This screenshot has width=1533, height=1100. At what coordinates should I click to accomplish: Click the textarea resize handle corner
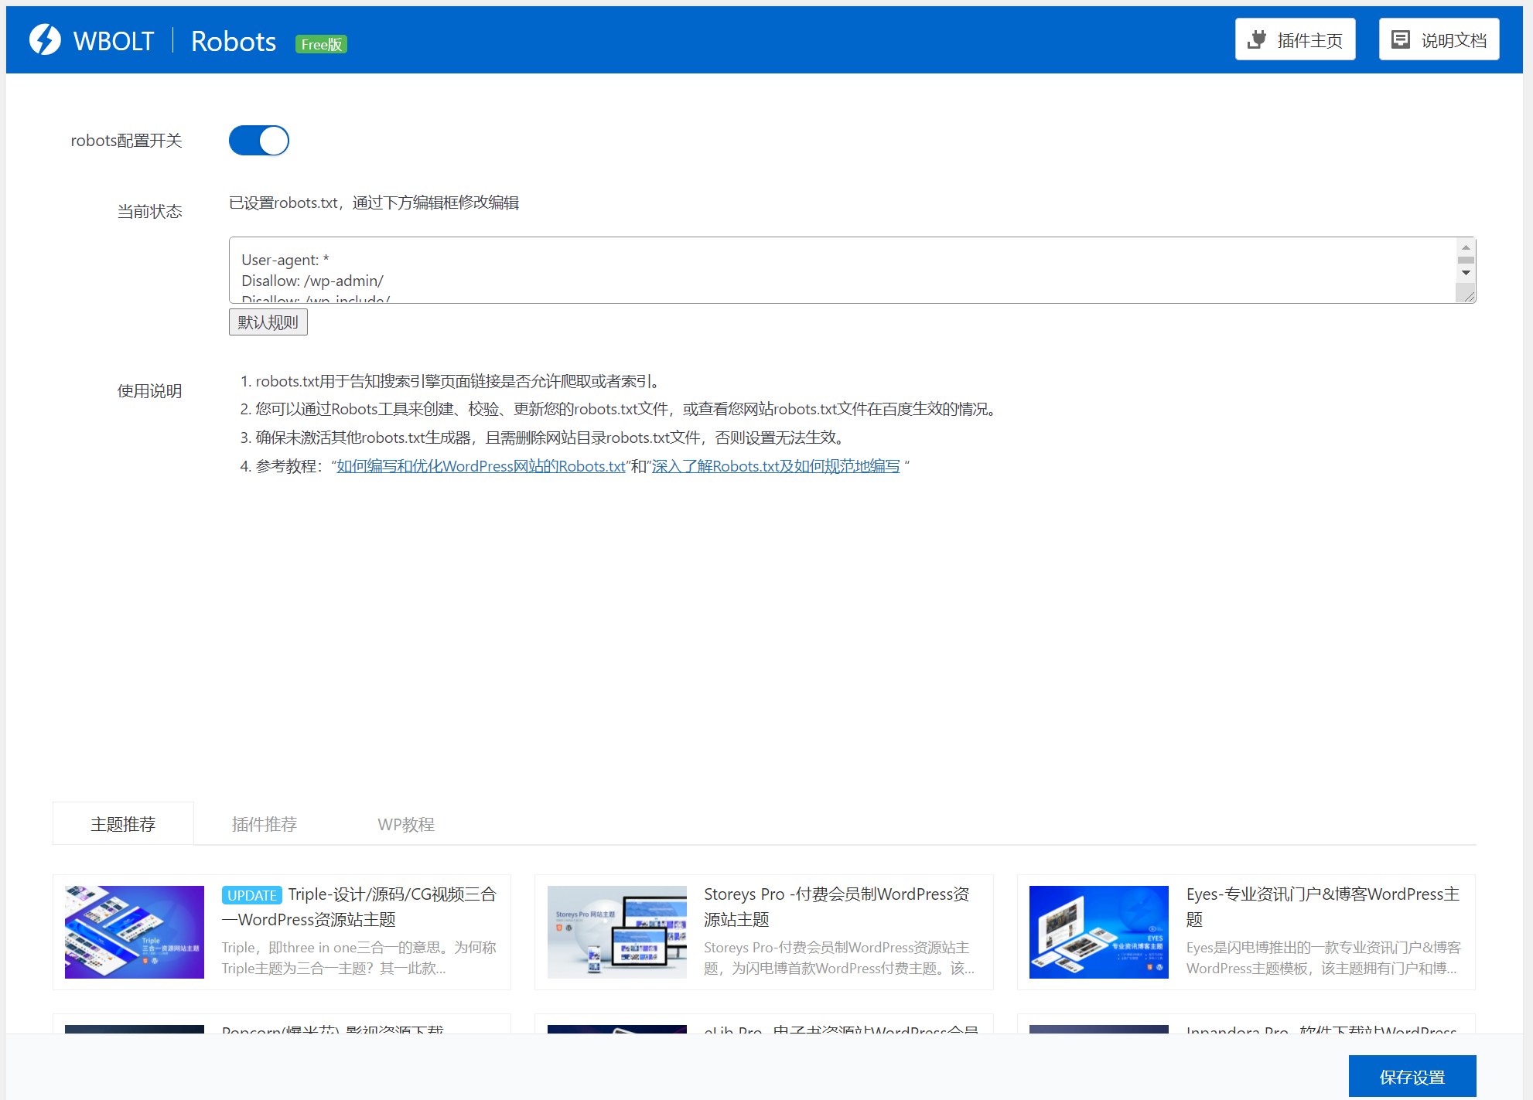click(x=1469, y=296)
